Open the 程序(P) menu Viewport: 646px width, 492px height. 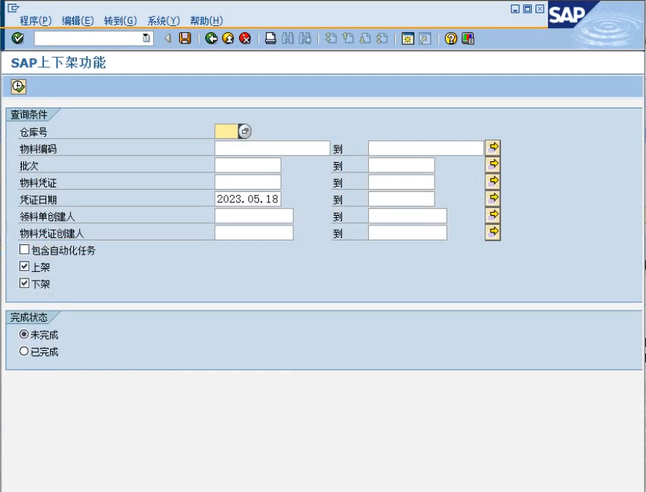tap(36, 21)
